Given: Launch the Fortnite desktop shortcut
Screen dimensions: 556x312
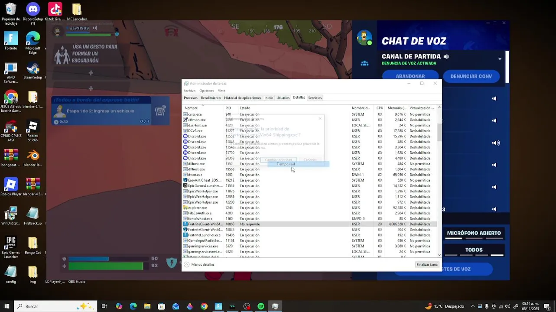Looking at the screenshot, I should point(11,41).
